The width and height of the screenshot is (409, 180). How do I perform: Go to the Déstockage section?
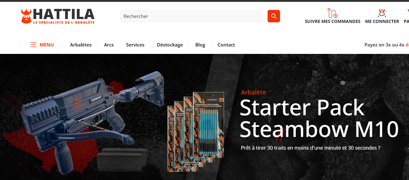click(x=170, y=45)
